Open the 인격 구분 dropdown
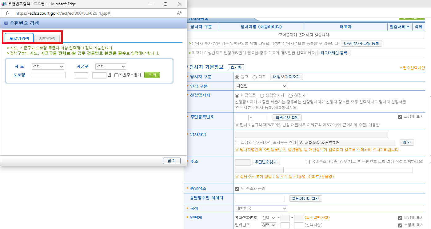Viewport: 431px width, 229px height. coord(261,86)
